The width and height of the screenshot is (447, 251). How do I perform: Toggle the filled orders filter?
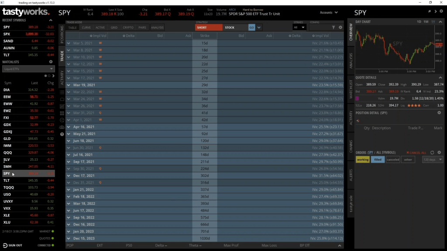coord(378,159)
